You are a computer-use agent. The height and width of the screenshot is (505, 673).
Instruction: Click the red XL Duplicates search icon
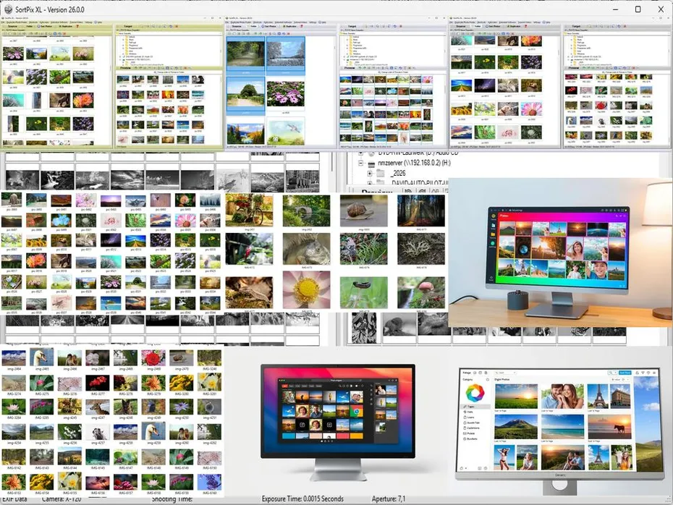(60, 27)
